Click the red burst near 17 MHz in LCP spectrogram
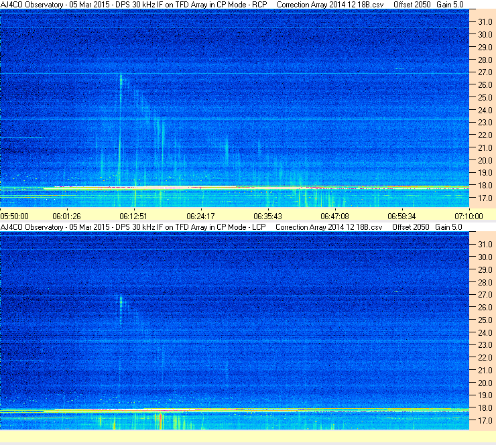This screenshot has width=496, height=445. pos(160,421)
